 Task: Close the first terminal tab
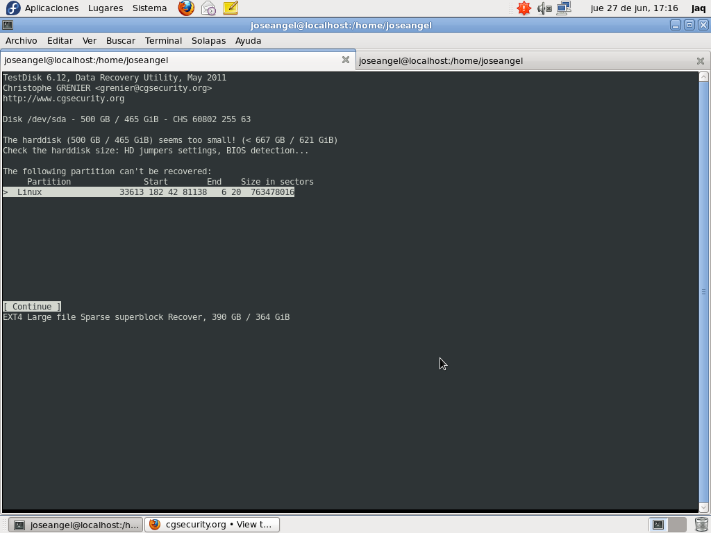coord(346,60)
